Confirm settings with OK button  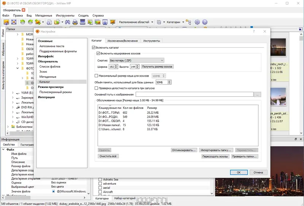[239, 172]
